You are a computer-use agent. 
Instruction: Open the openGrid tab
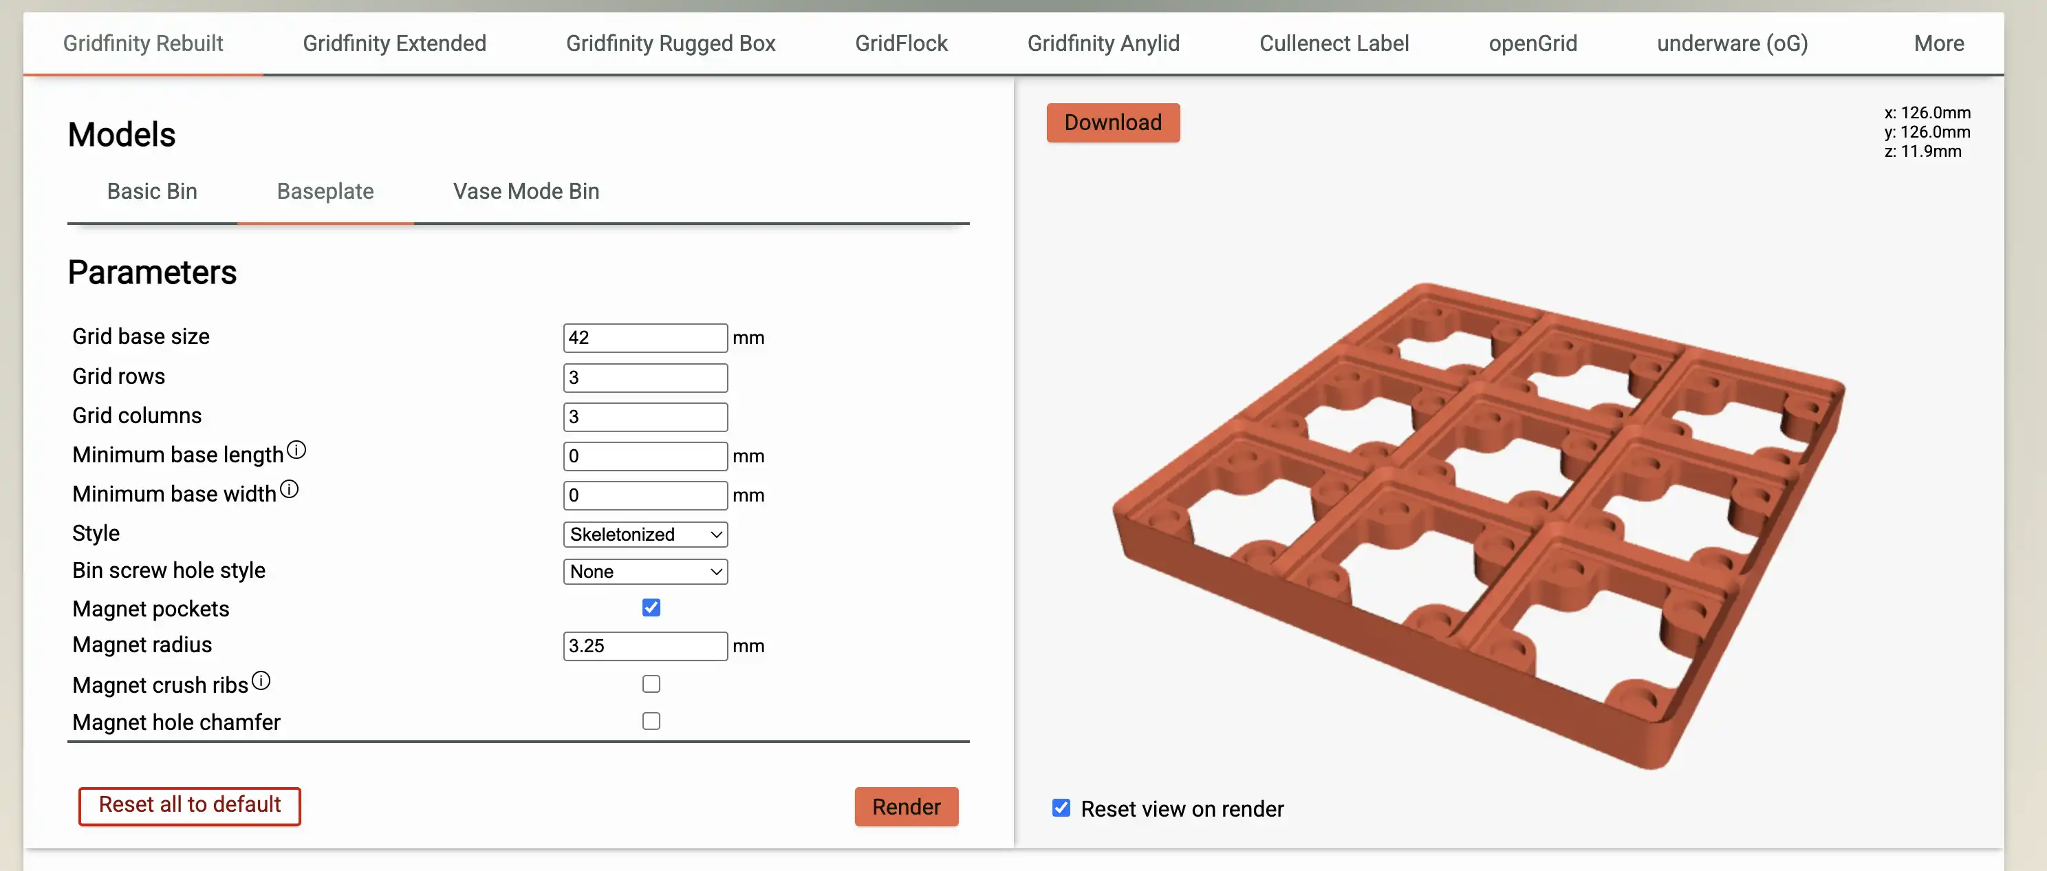click(1533, 43)
